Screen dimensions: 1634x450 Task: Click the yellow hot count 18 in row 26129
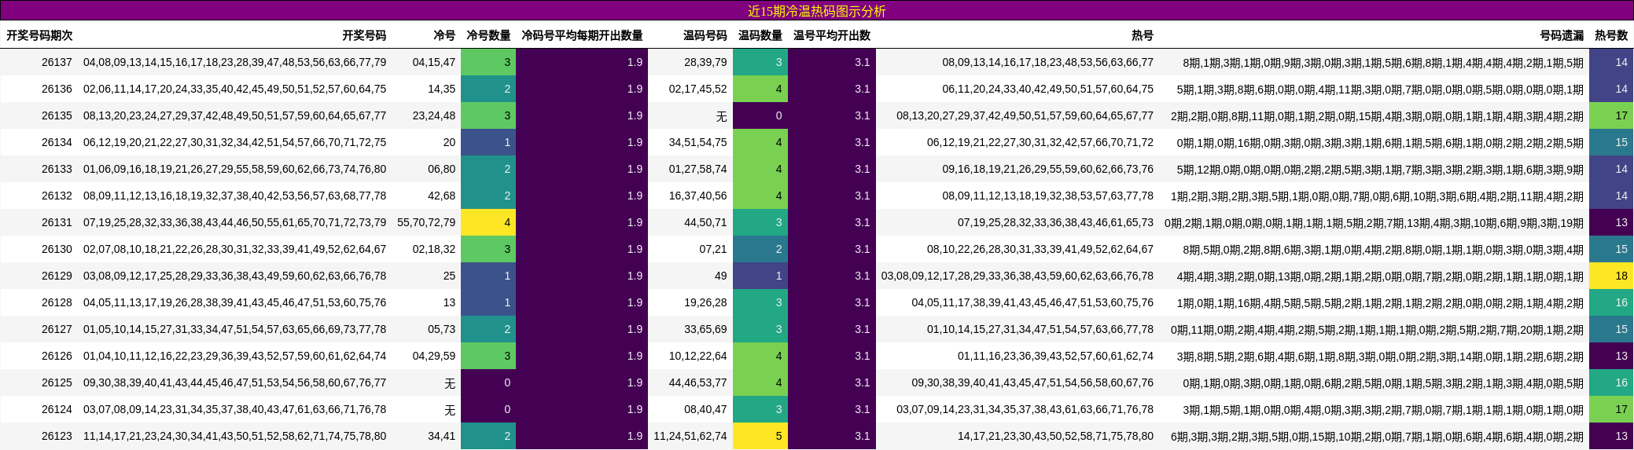1611,276
